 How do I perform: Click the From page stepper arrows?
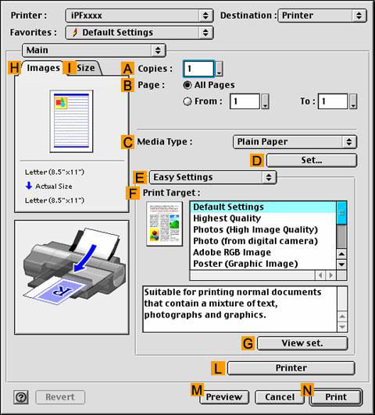pyautogui.click(x=266, y=101)
